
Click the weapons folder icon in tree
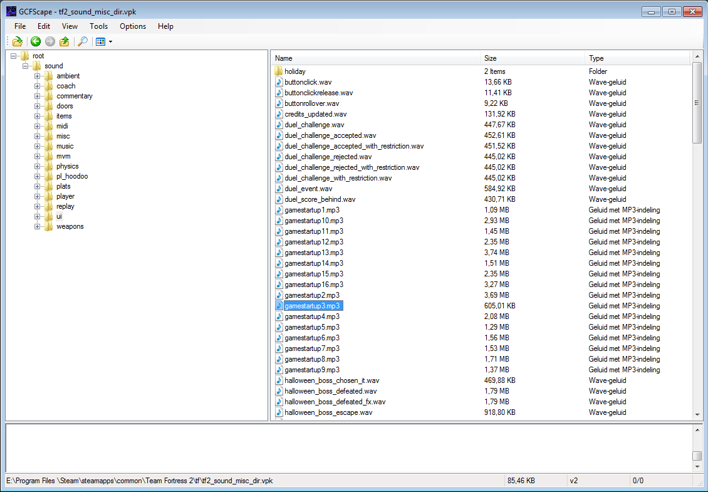[49, 226]
